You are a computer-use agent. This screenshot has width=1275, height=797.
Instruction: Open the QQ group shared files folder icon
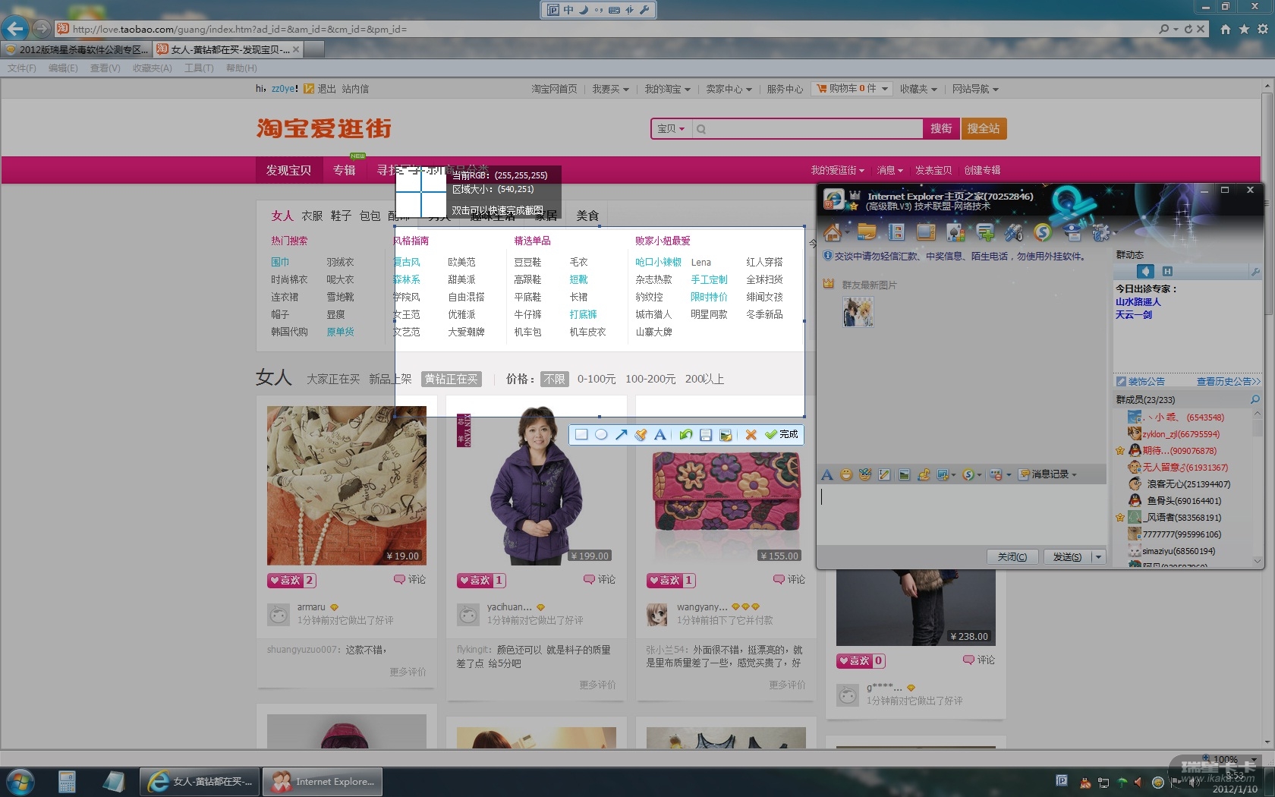(866, 232)
